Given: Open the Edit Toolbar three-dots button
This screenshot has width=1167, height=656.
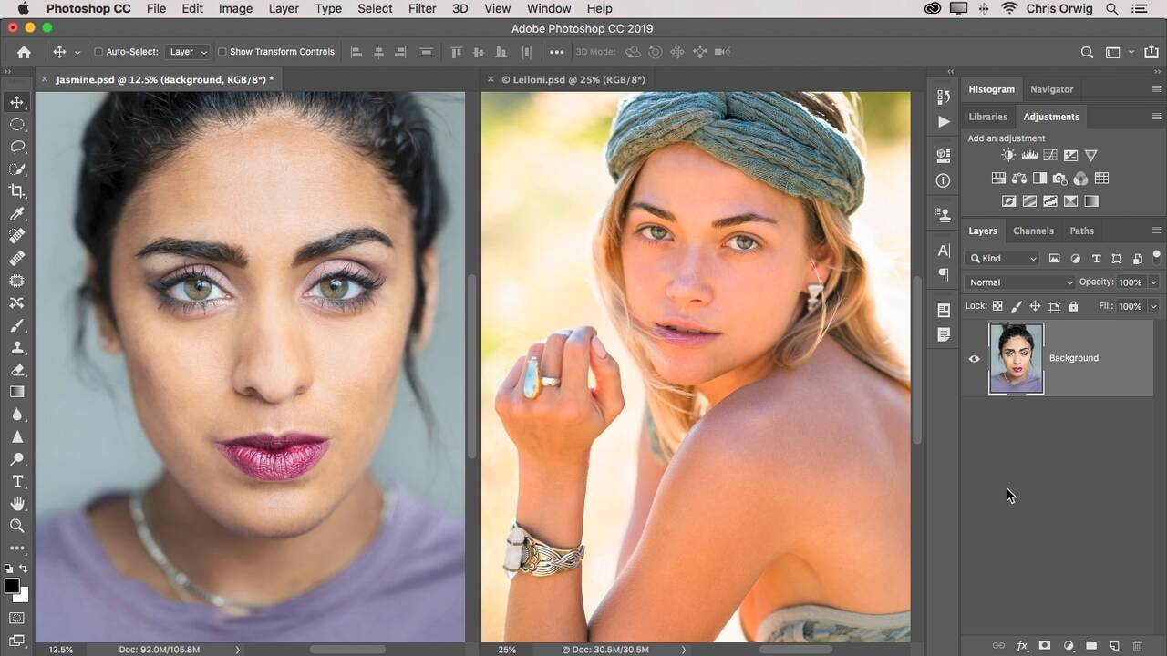Looking at the screenshot, I should click(16, 548).
